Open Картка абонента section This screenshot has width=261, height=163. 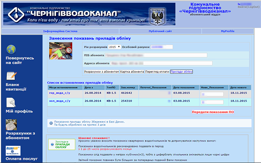click(x=132, y=72)
